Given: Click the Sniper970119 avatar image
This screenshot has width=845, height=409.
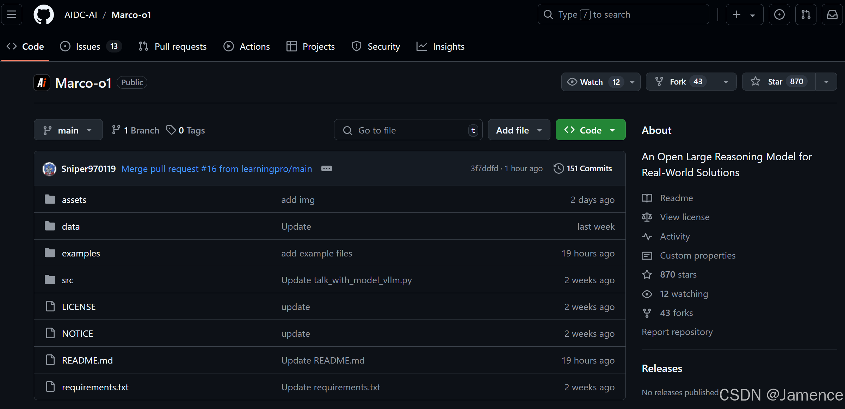Looking at the screenshot, I should [49, 169].
